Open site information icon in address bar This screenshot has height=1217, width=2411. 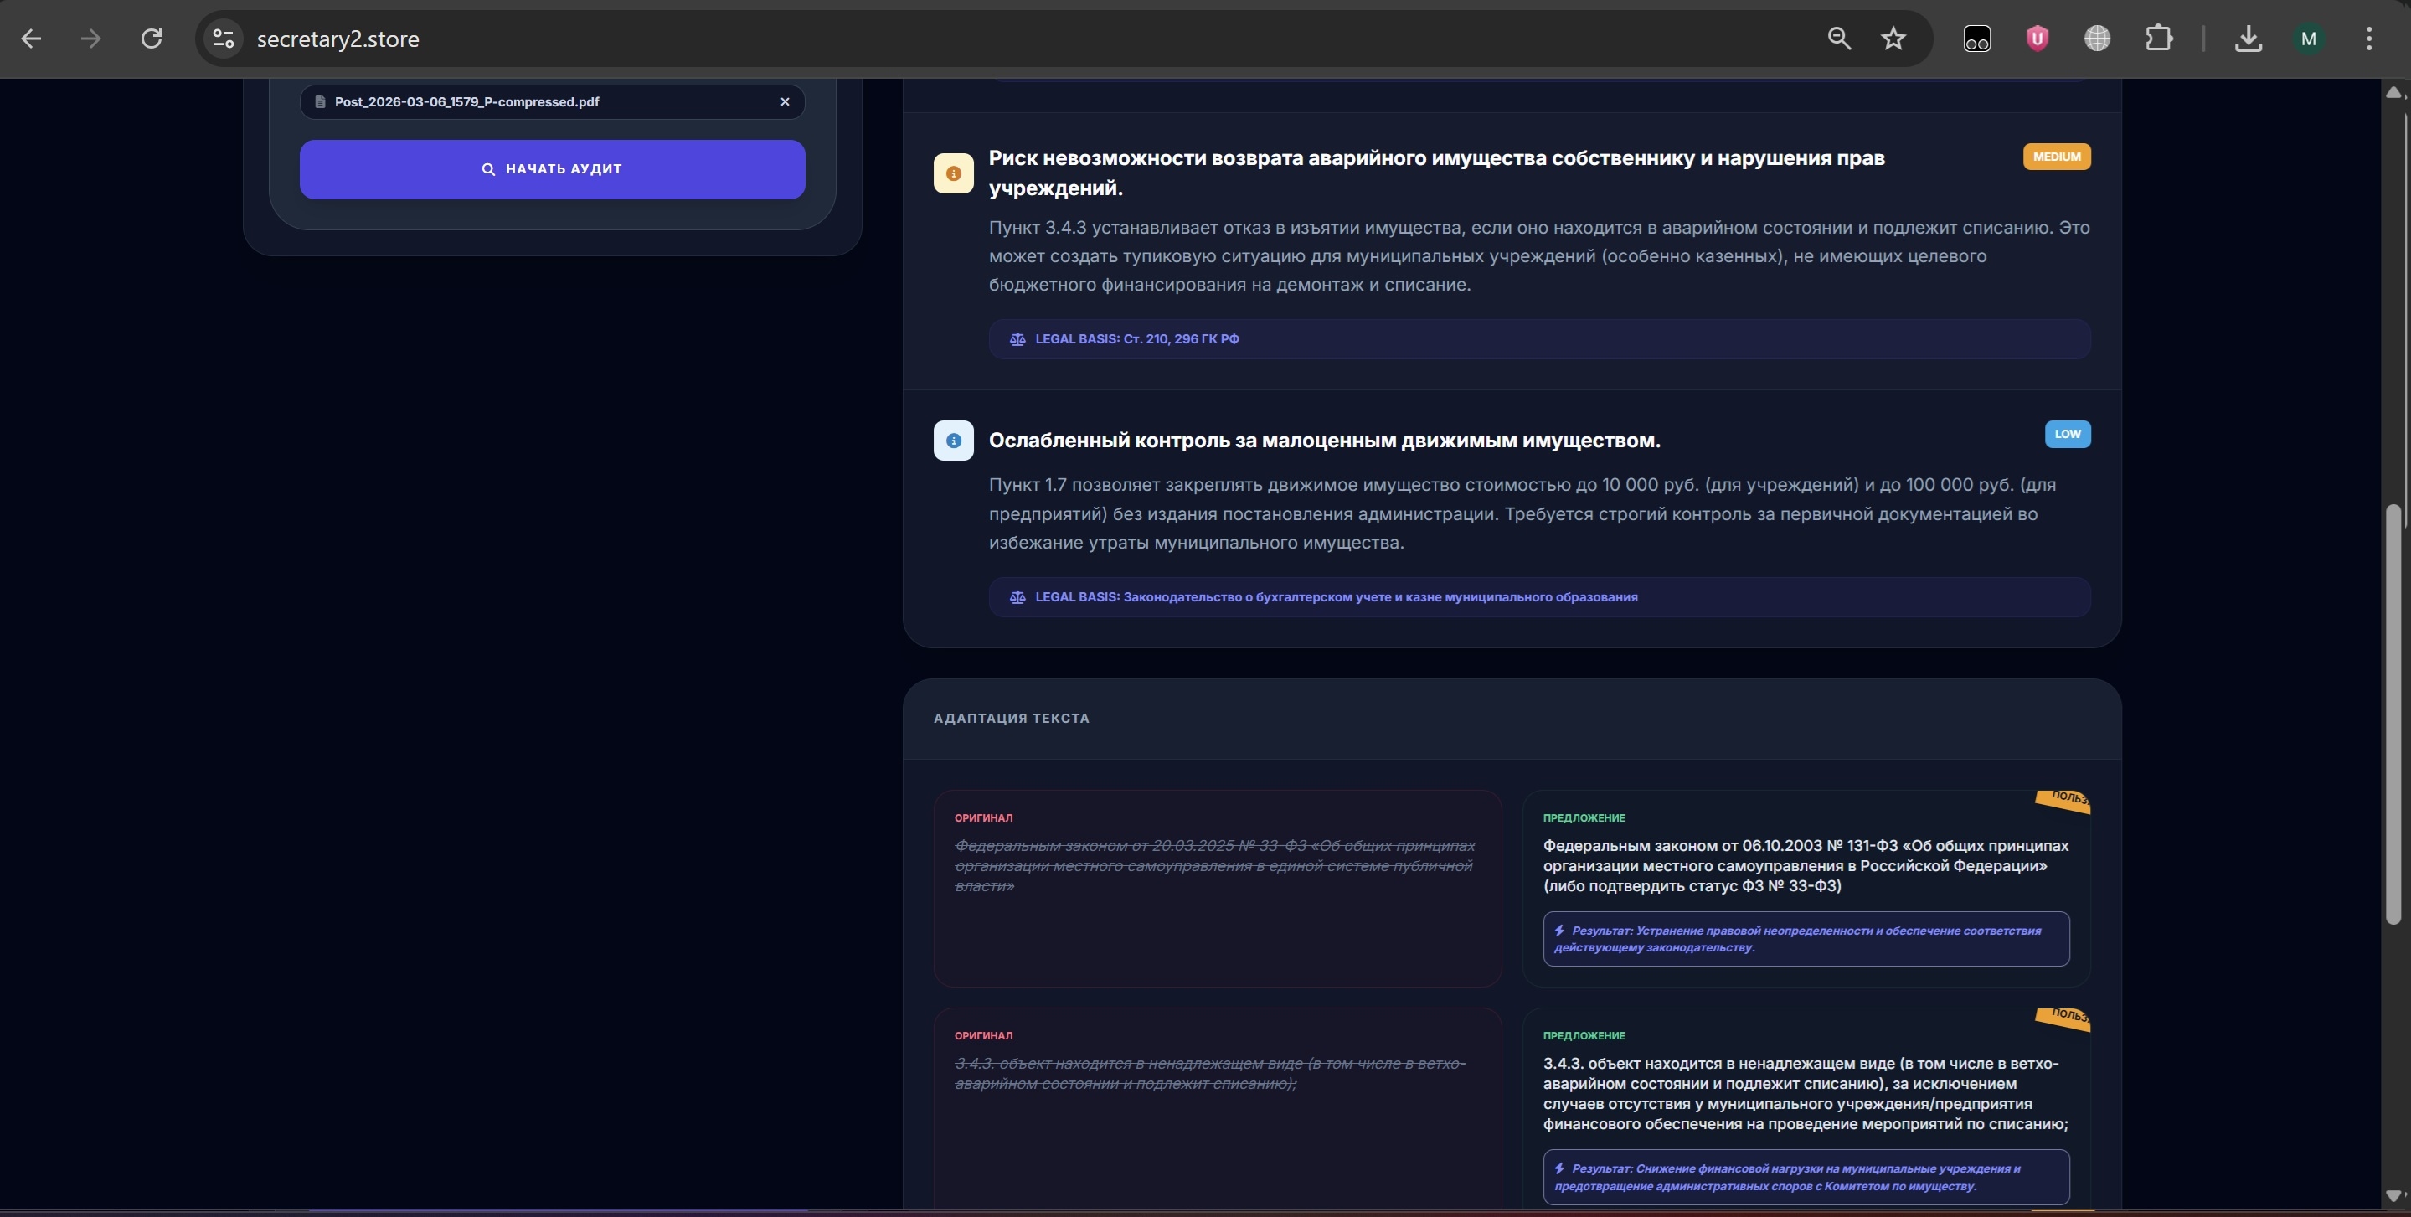[223, 39]
